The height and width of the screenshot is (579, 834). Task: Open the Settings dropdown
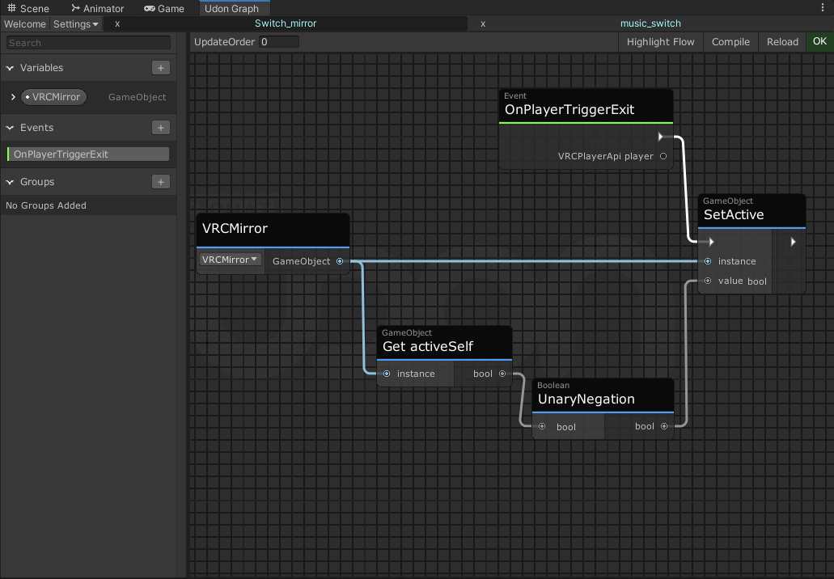76,24
